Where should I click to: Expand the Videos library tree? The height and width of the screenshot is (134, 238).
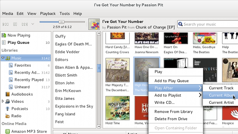pos(3,101)
